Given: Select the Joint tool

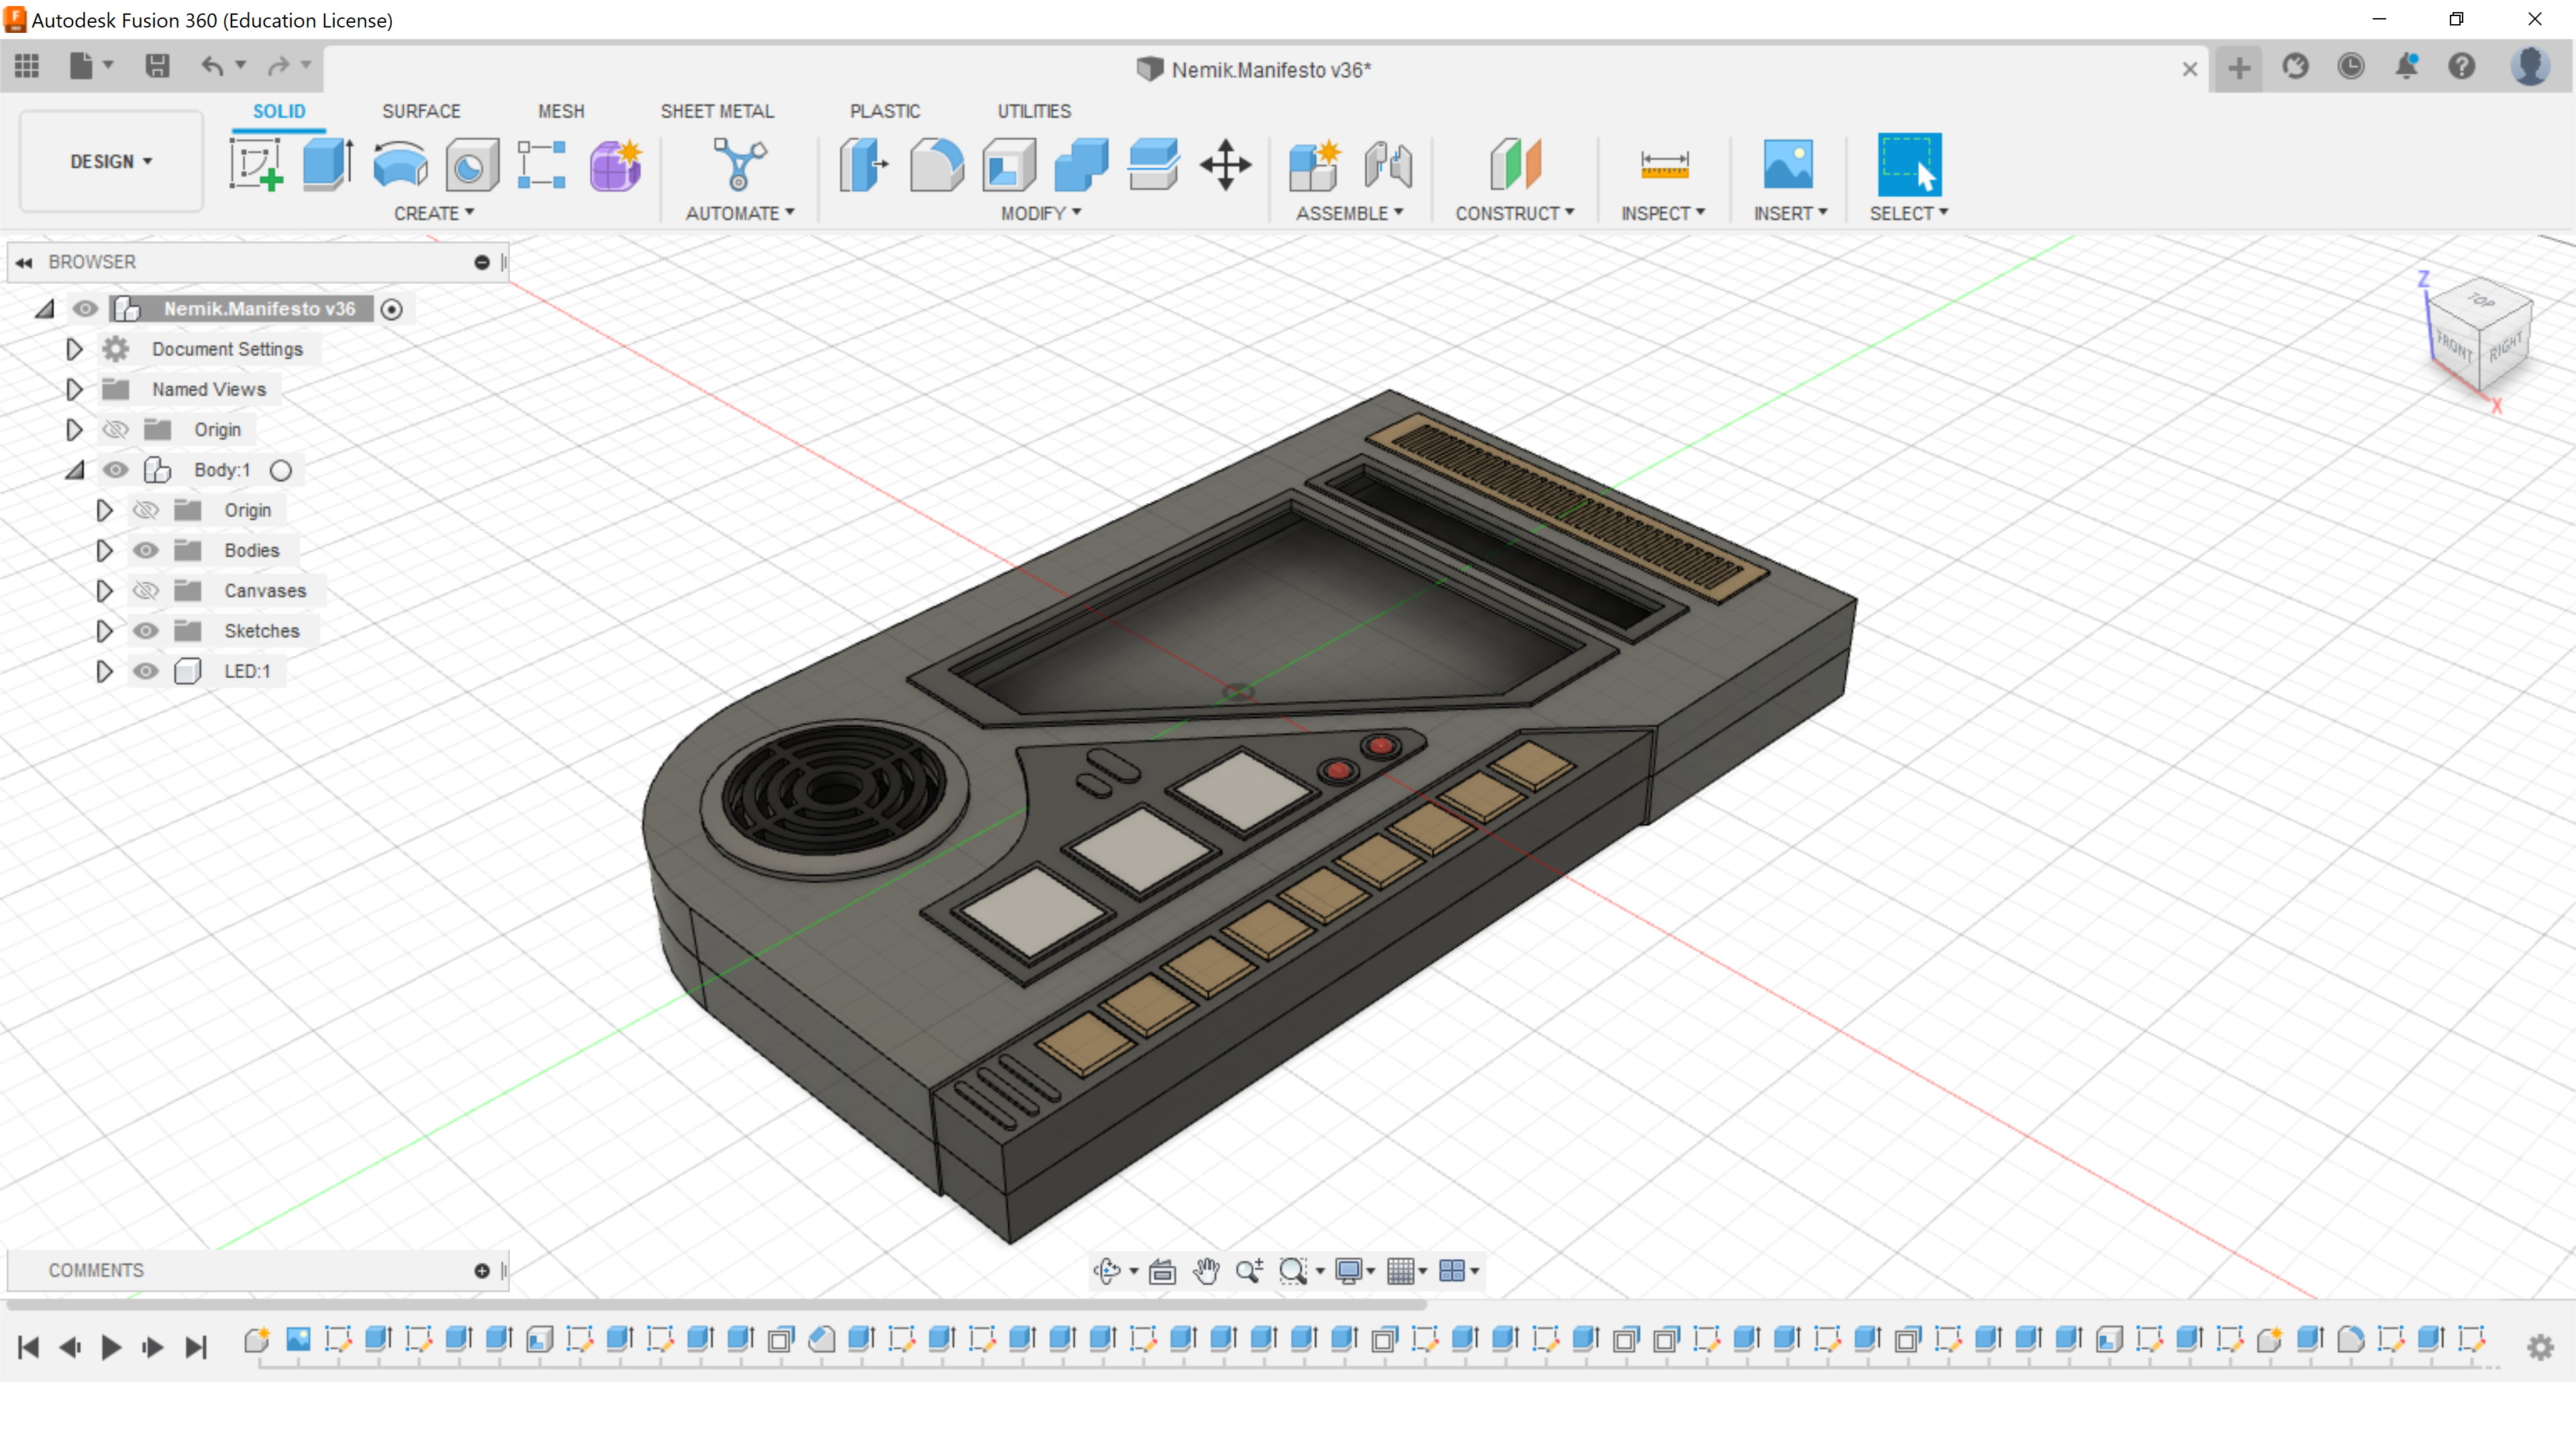Looking at the screenshot, I should coord(1388,164).
